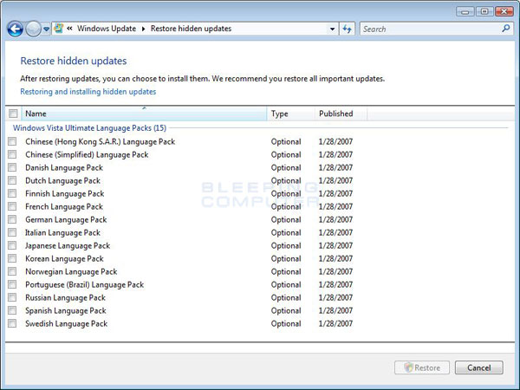Screen dimensions: 520x390
Task: Sort by the Published column header
Action: [x=341, y=114]
